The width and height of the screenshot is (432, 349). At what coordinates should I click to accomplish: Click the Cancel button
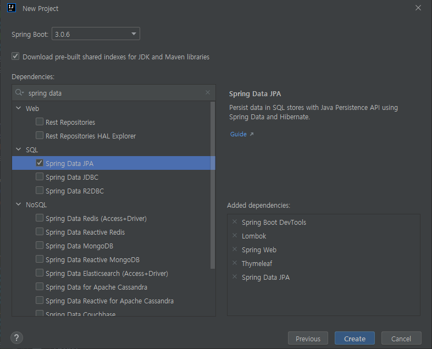401,338
